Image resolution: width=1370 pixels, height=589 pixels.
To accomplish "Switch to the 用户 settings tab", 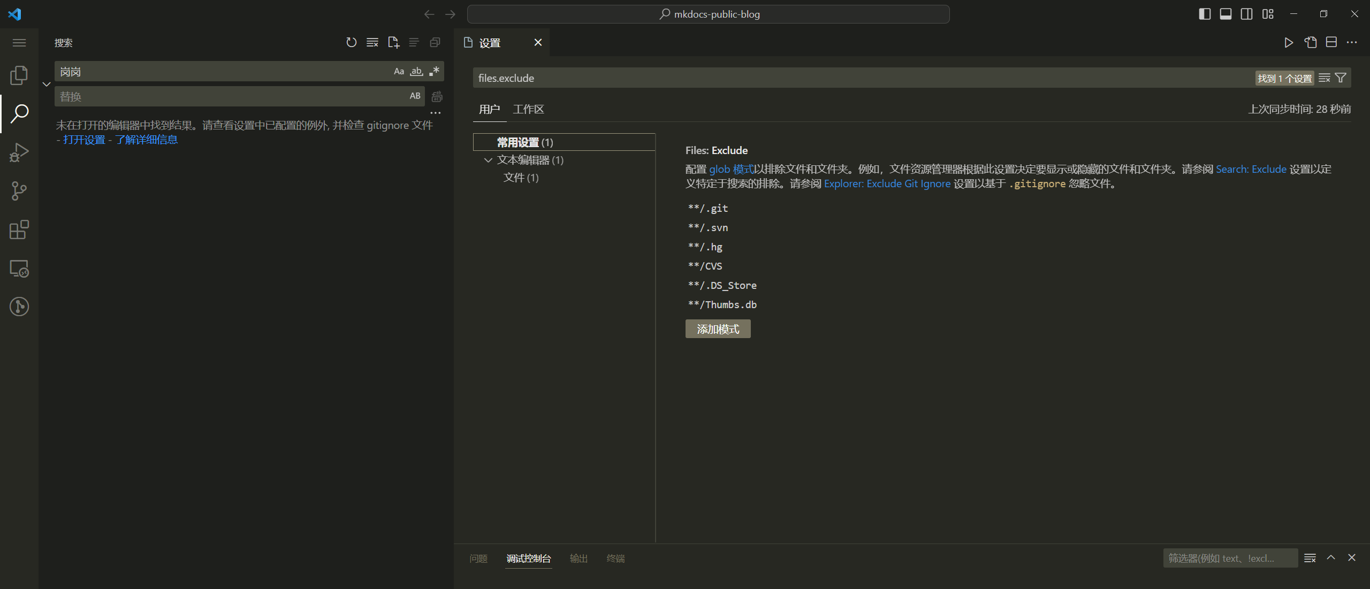I will coord(489,109).
